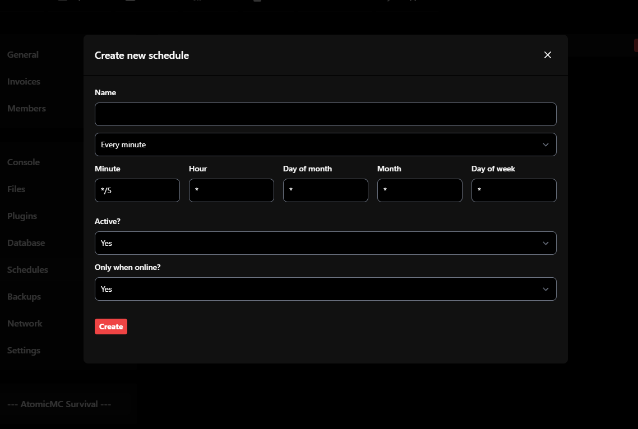Open the Every minute preset dropdown
Viewport: 638px width, 429px height.
click(325, 144)
